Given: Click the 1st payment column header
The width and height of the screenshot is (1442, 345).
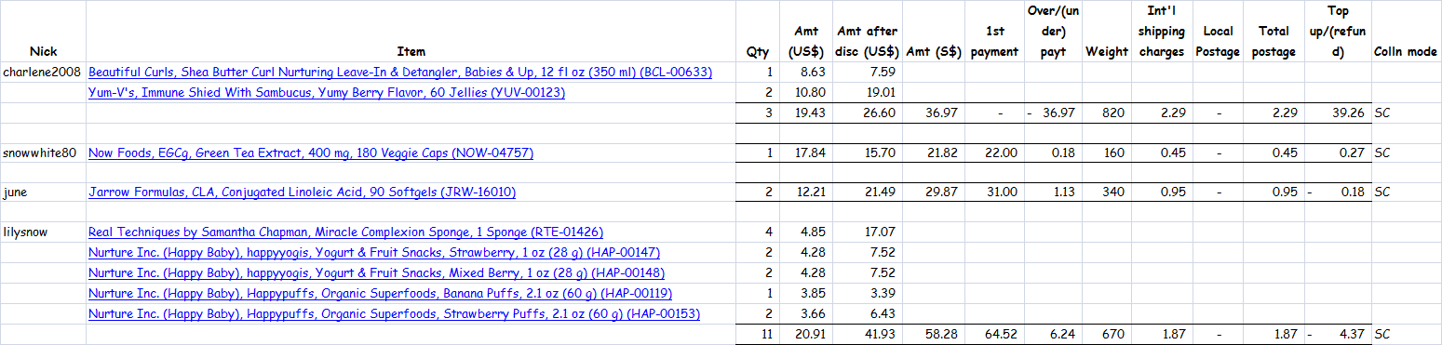Looking at the screenshot, I should click(x=994, y=42).
